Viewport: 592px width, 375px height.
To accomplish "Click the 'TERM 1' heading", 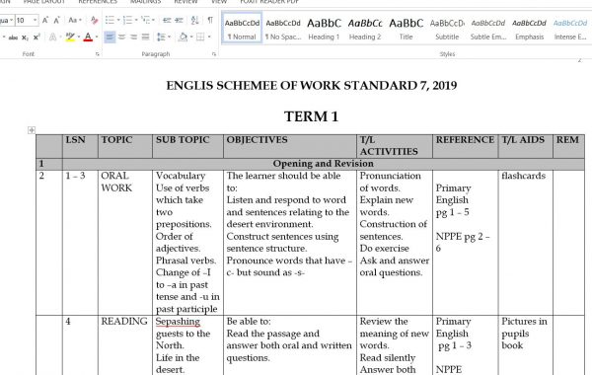I will [x=312, y=116].
